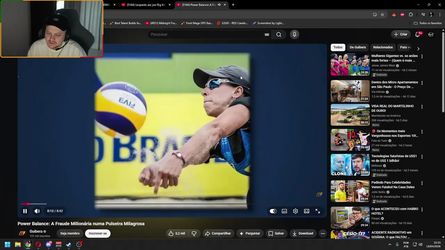Open the VIDA REAL DO MARTELINHO title
The width and height of the screenshot is (445, 250).
393,108
